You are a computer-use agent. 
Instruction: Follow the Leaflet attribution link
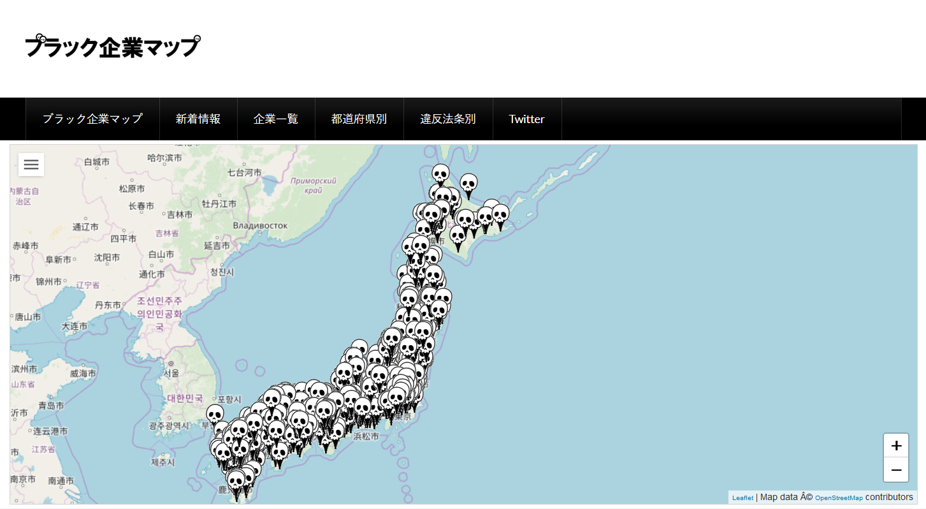[x=742, y=498]
